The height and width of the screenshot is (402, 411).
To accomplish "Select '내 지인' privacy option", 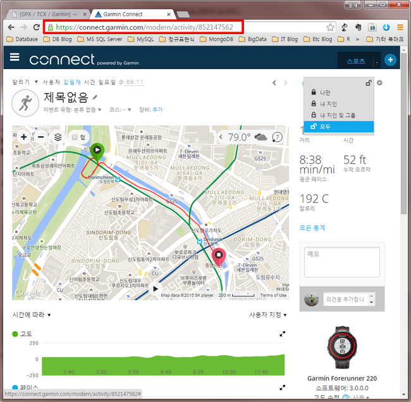I will point(339,104).
